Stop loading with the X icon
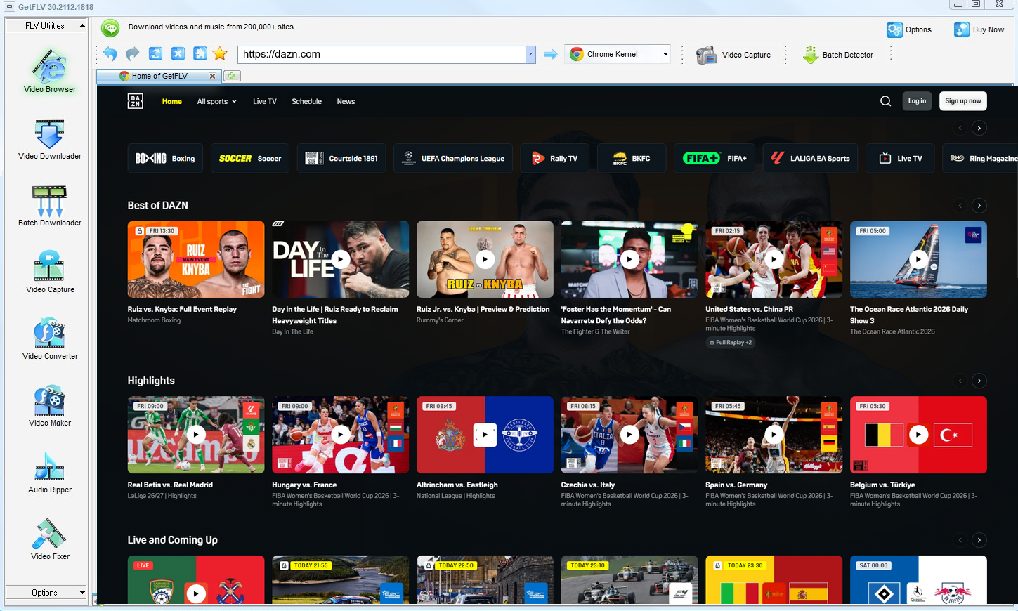Image resolution: width=1018 pixels, height=611 pixels. [178, 54]
